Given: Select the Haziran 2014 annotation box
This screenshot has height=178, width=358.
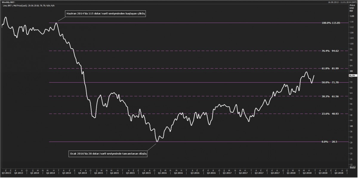Looking at the screenshot, I should pyautogui.click(x=105, y=14).
